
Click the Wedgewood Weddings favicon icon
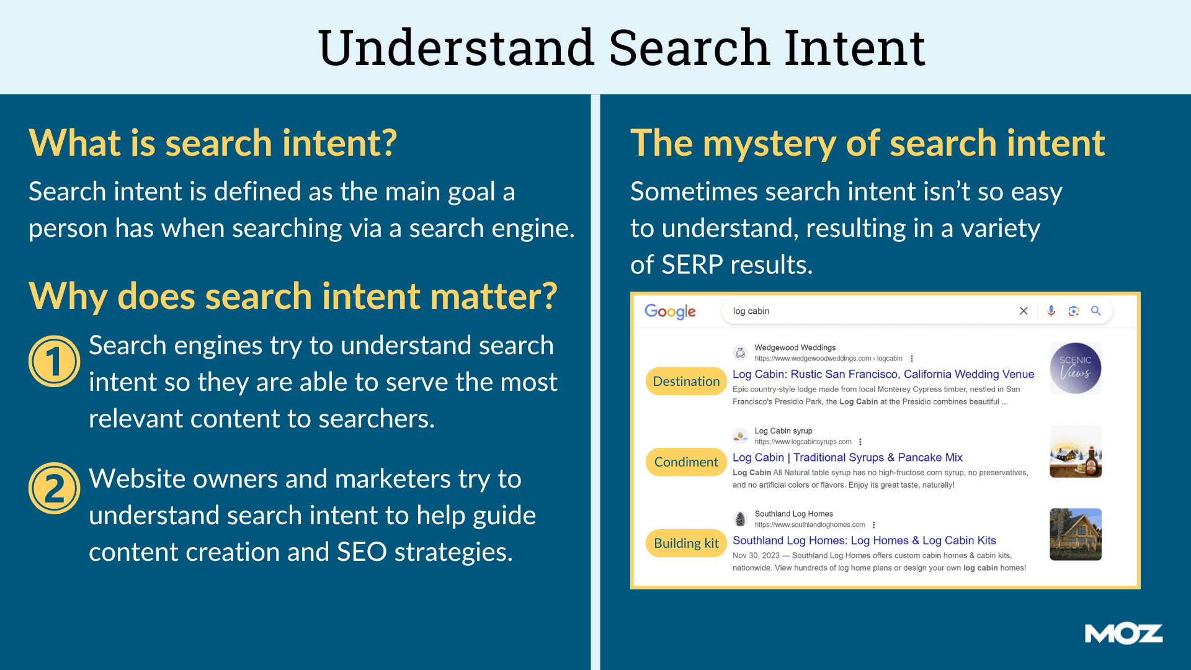pyautogui.click(x=740, y=354)
